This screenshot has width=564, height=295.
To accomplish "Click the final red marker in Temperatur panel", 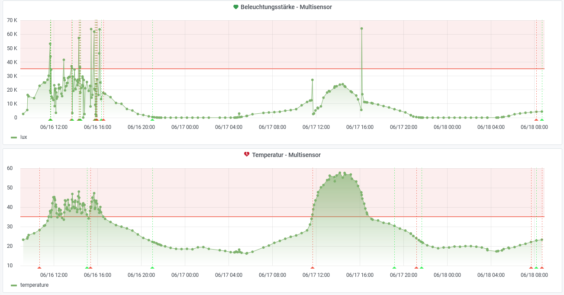I will coord(542,268).
